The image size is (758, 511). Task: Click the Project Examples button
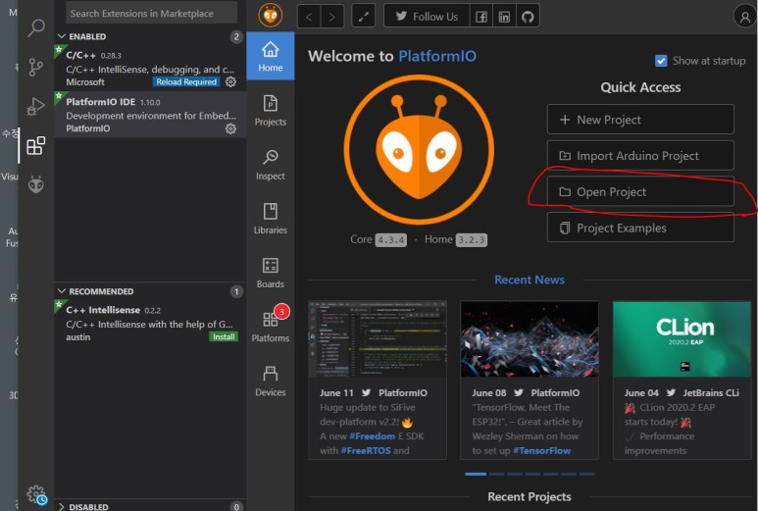pos(640,228)
